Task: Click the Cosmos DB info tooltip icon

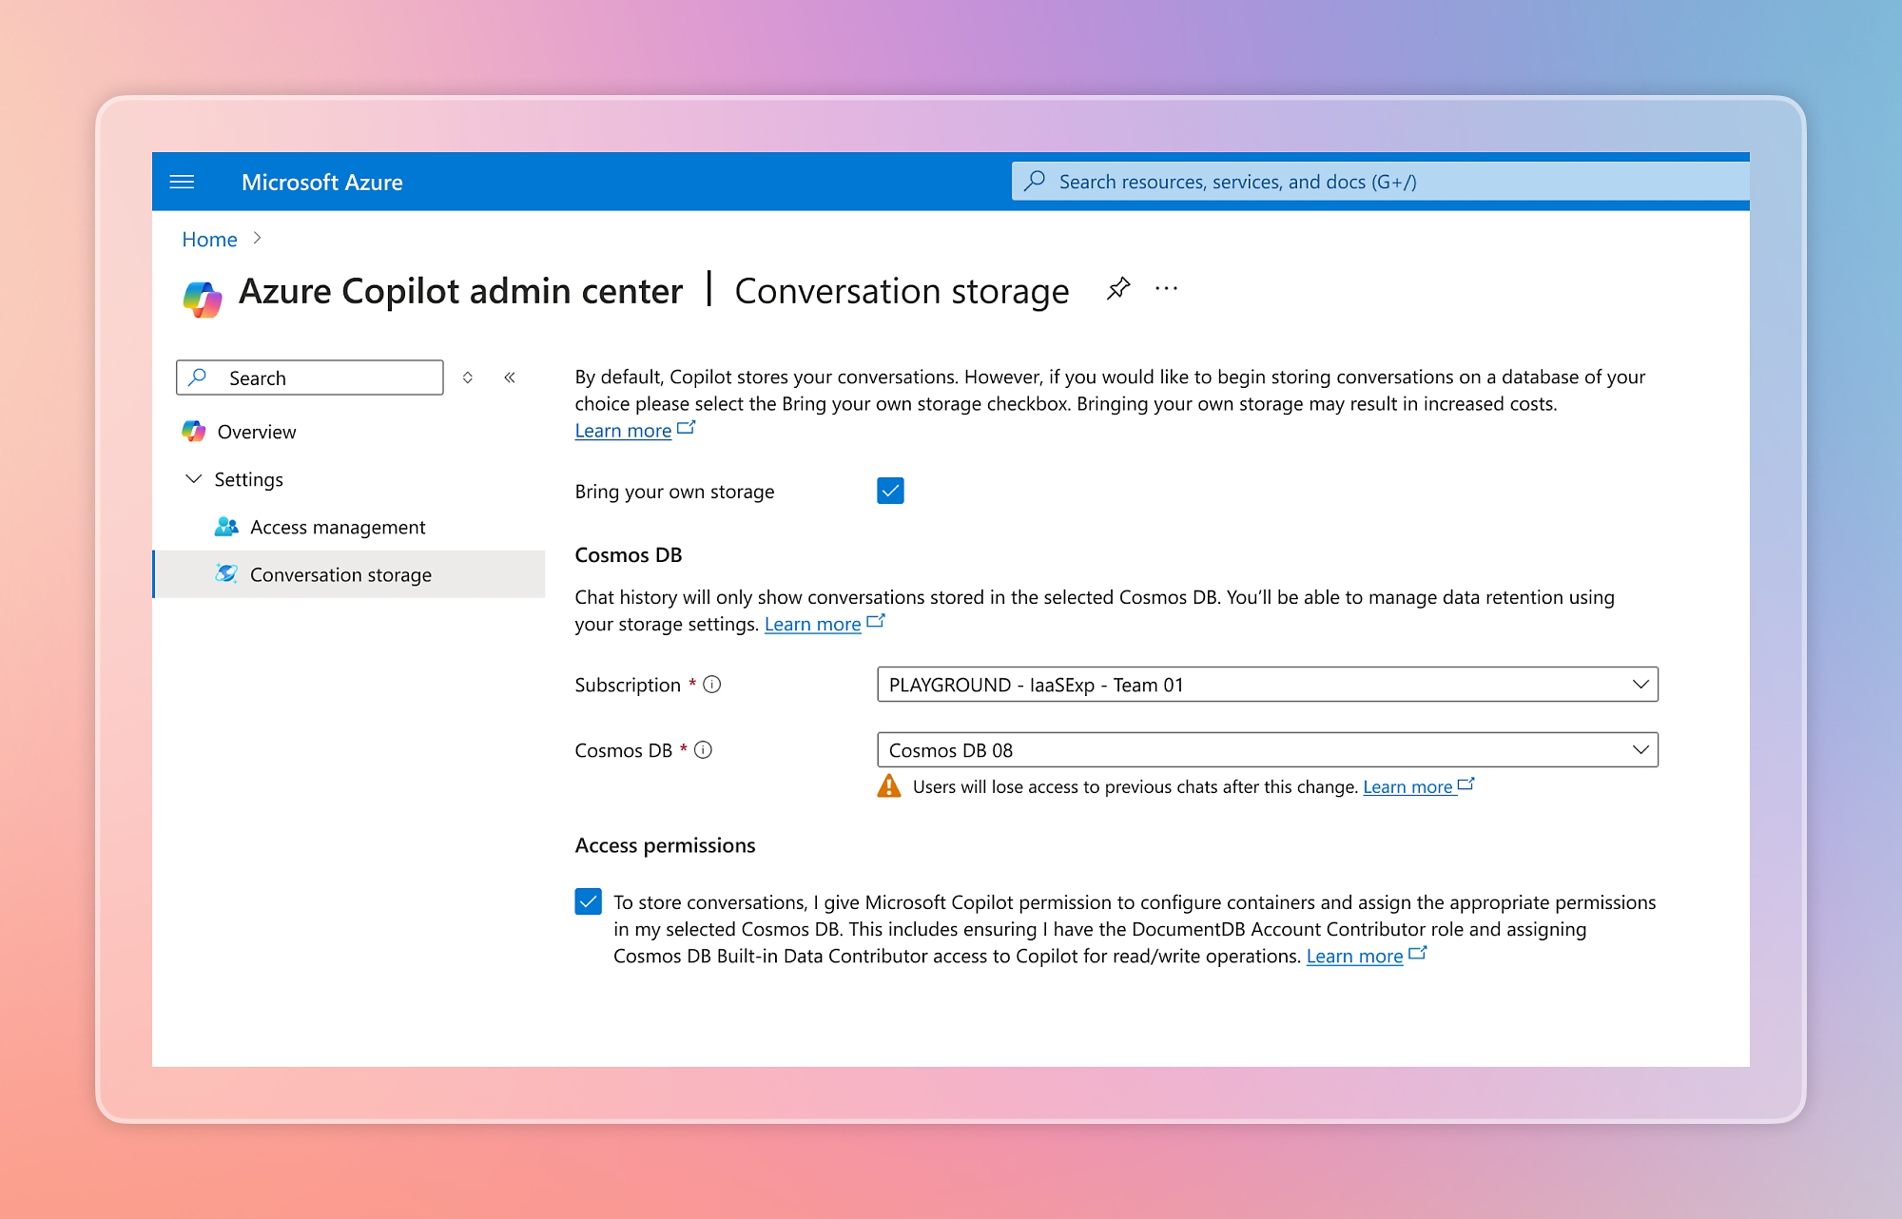Action: click(703, 750)
